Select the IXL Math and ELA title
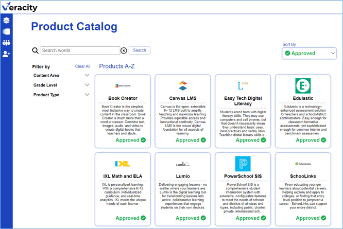Screen dimensions: 343x229 click(x=123, y=176)
